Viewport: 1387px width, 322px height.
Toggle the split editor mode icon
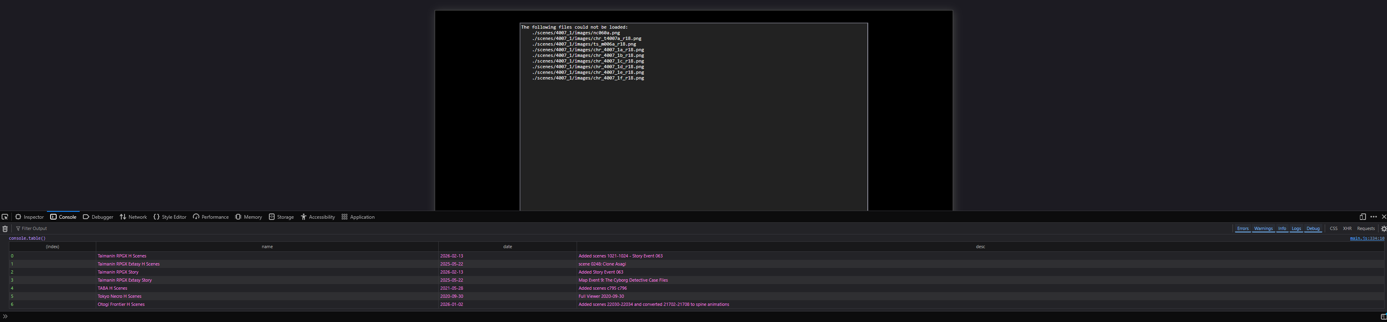tap(1383, 317)
